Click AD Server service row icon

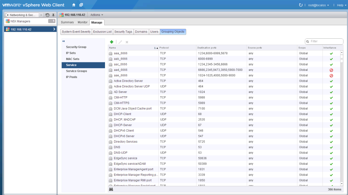[110, 92]
